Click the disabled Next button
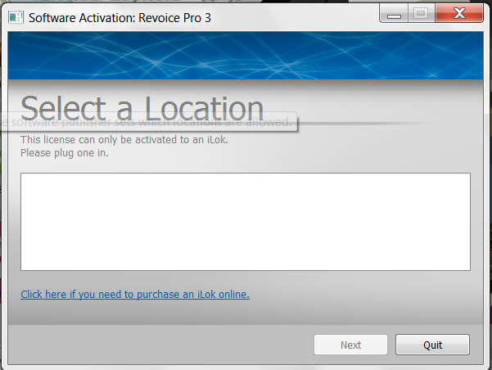 pos(350,345)
